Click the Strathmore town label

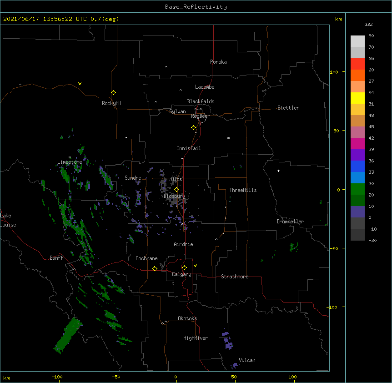235,277
